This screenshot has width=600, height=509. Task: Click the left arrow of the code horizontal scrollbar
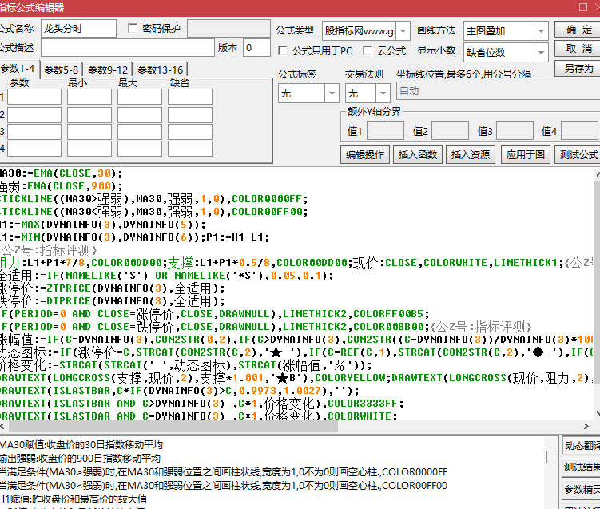point(2,427)
